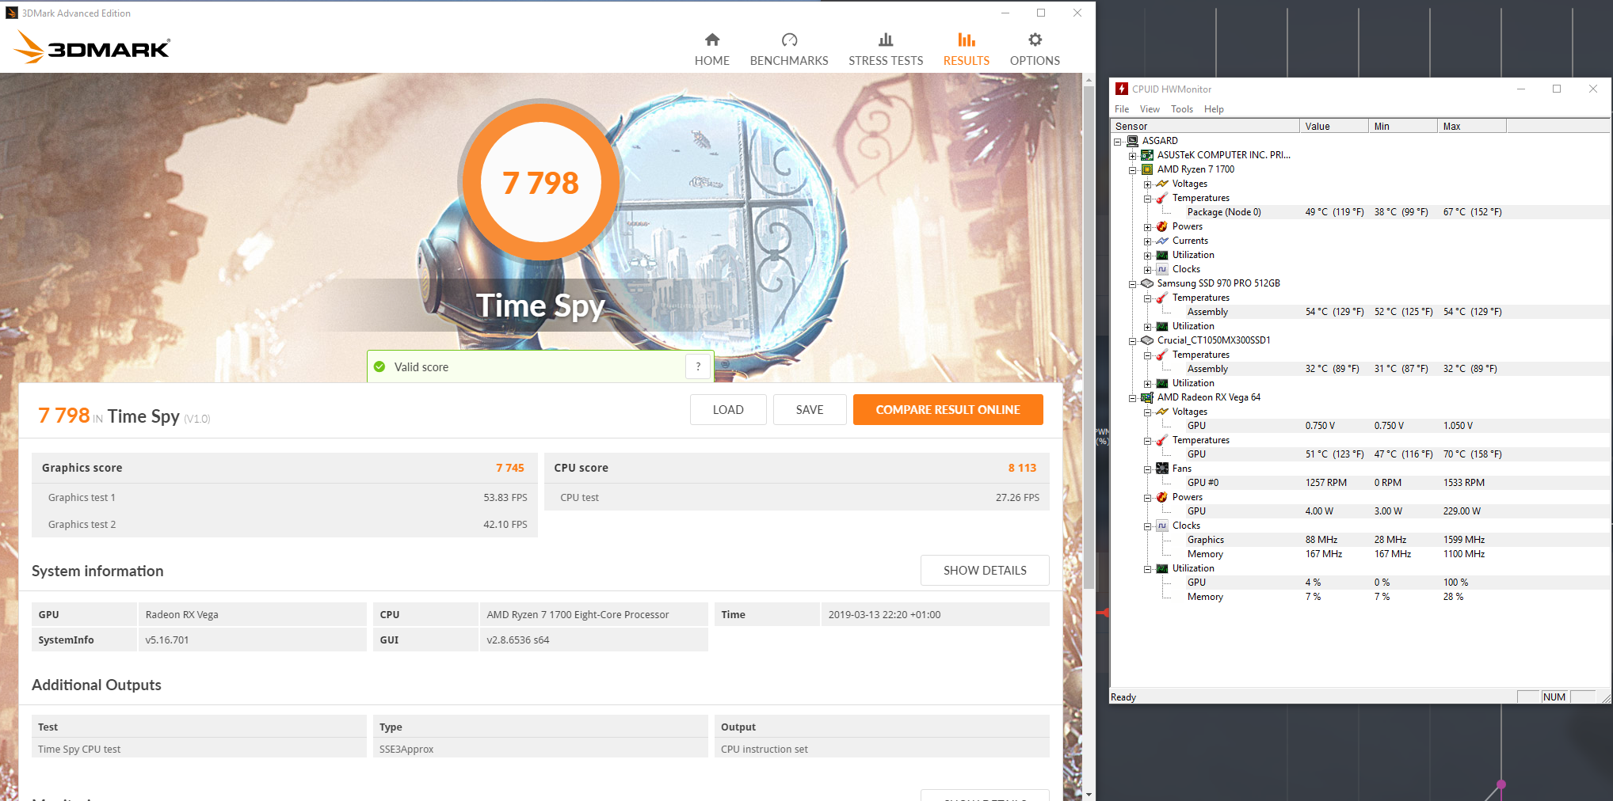The width and height of the screenshot is (1613, 801).
Task: Click the Temperatures thermometer icon under Samsung SSD
Action: pyautogui.click(x=1162, y=298)
